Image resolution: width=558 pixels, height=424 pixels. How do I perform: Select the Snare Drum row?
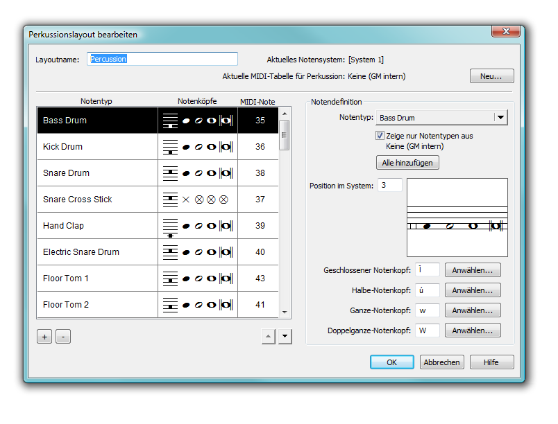(x=158, y=173)
